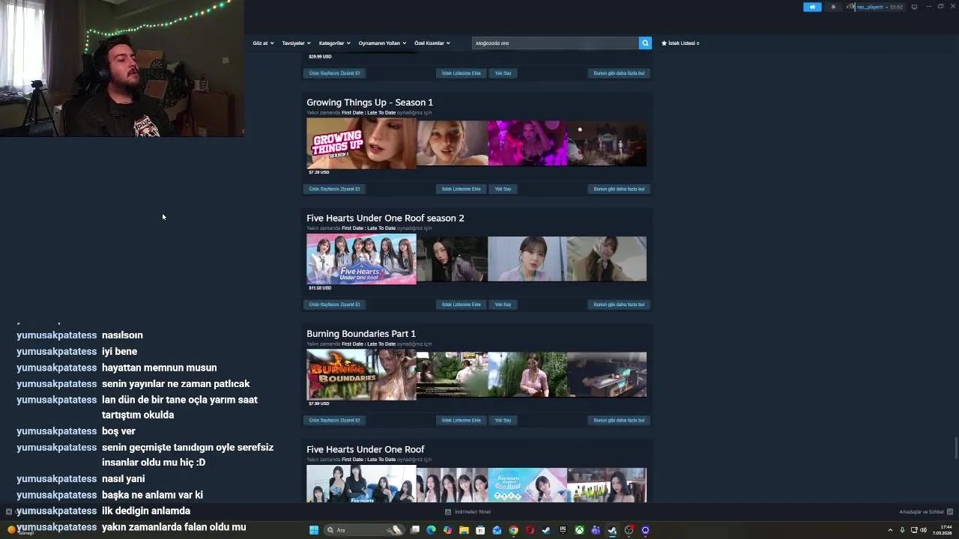The image size is (959, 539).
Task: Click the neo_playertr profile avatar
Action: coord(851,7)
